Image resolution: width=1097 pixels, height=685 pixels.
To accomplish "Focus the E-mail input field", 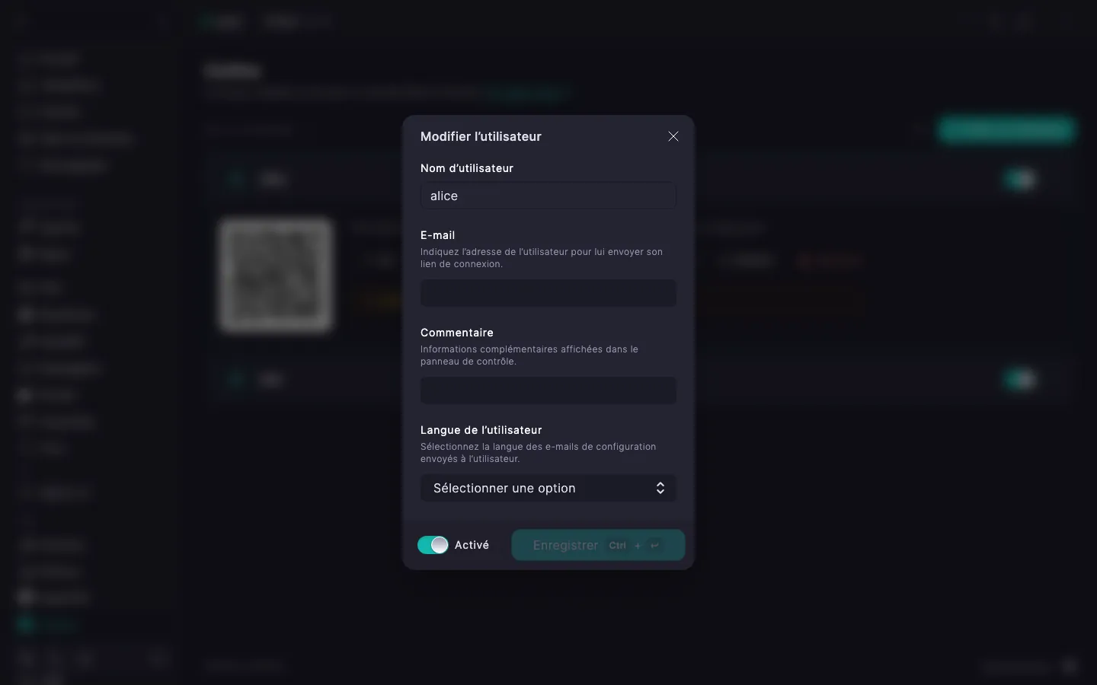I will click(x=548, y=293).
